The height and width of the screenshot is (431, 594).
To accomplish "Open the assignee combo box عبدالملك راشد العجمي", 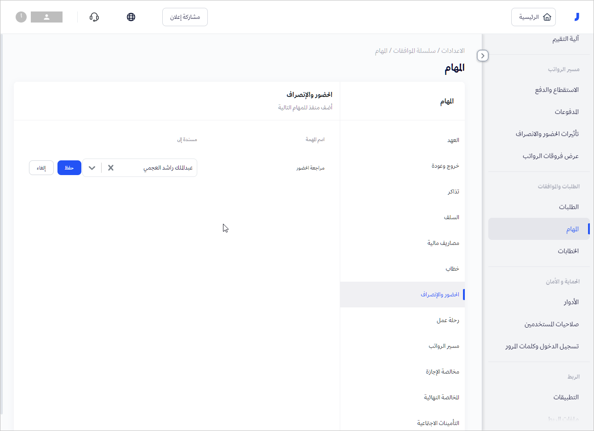I will 156,168.
